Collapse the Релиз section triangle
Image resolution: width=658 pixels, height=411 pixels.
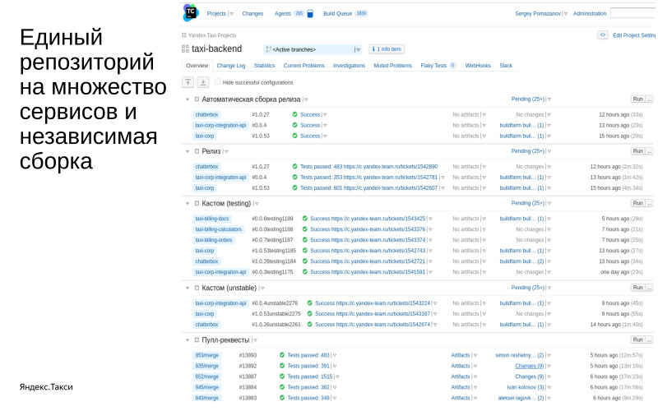point(188,151)
